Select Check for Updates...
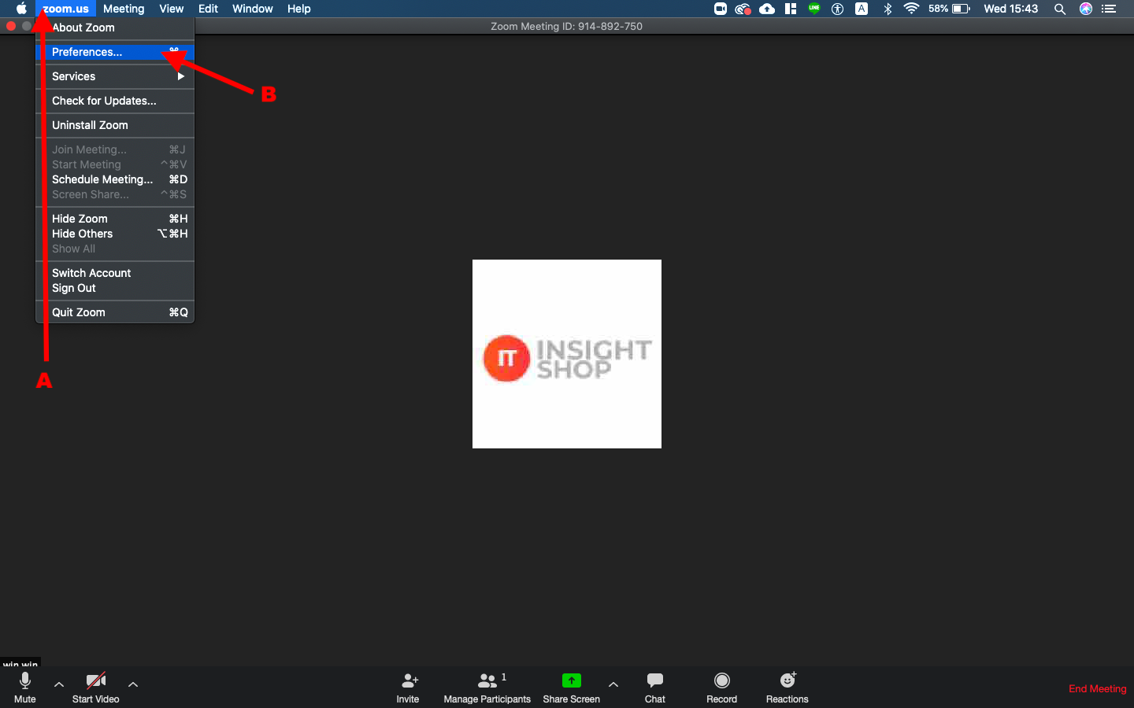This screenshot has height=708, width=1134. pos(115,101)
